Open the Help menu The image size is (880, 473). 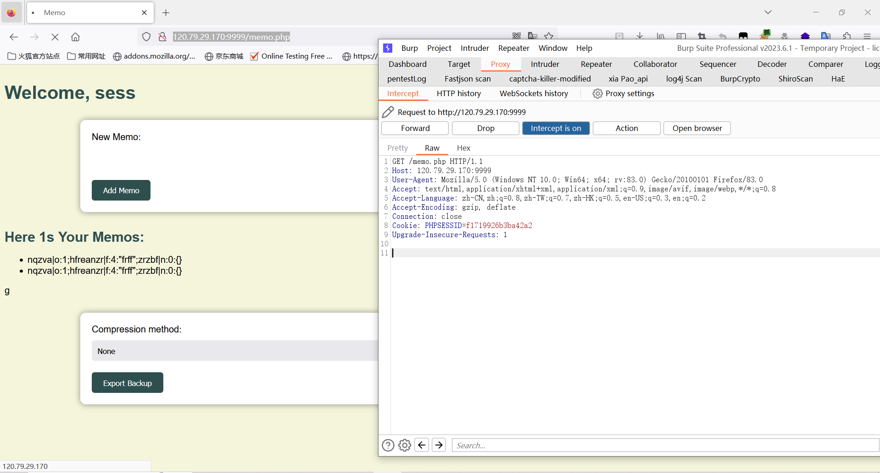(584, 48)
